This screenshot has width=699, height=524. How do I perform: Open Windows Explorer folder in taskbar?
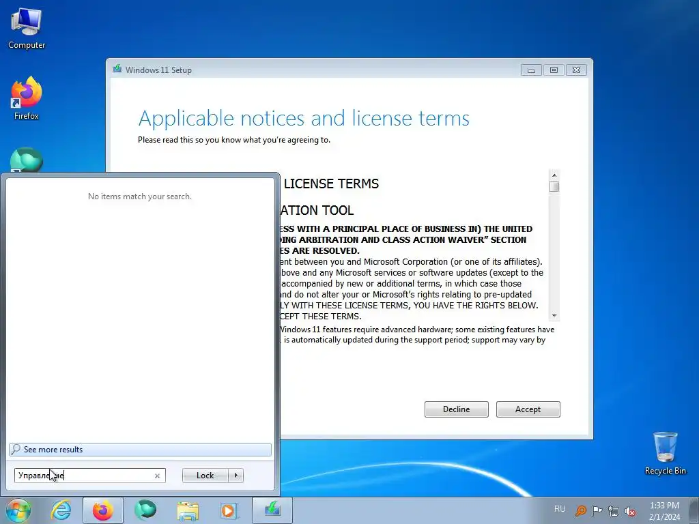[188, 510]
